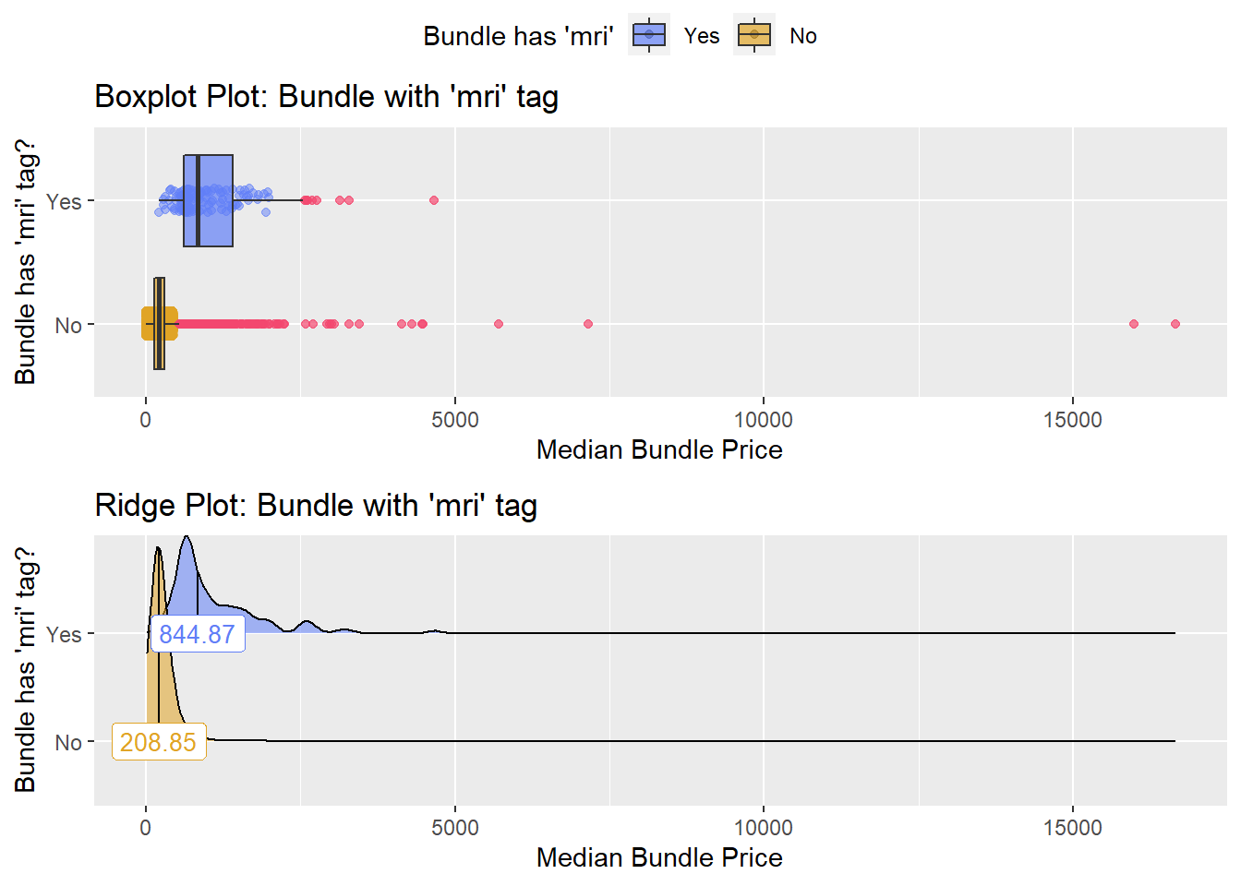Click the boxplot's 'Median Bundle Price' axis title

[x=659, y=449]
